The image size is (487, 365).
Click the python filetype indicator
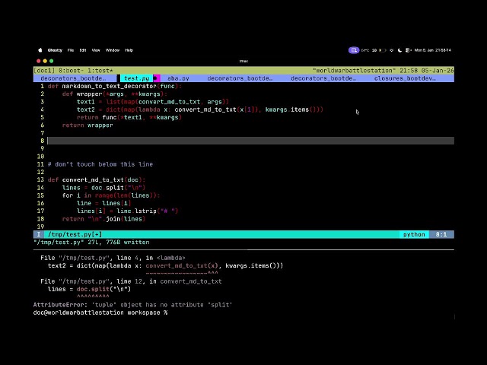pyautogui.click(x=414, y=234)
